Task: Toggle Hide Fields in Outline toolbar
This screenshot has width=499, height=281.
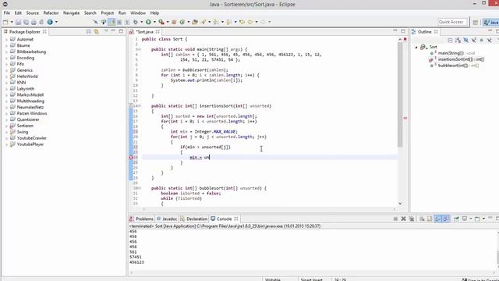Action: [x=466, y=40]
